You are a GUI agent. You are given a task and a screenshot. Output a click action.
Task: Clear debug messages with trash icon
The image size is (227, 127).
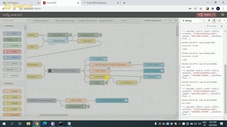[x=221, y=26]
